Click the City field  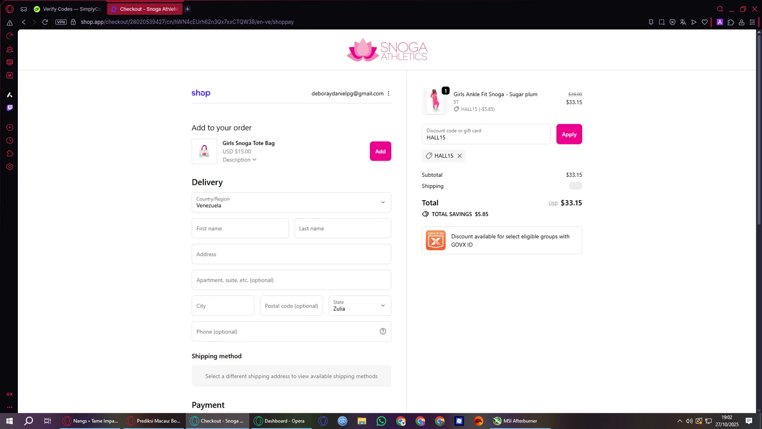(223, 305)
